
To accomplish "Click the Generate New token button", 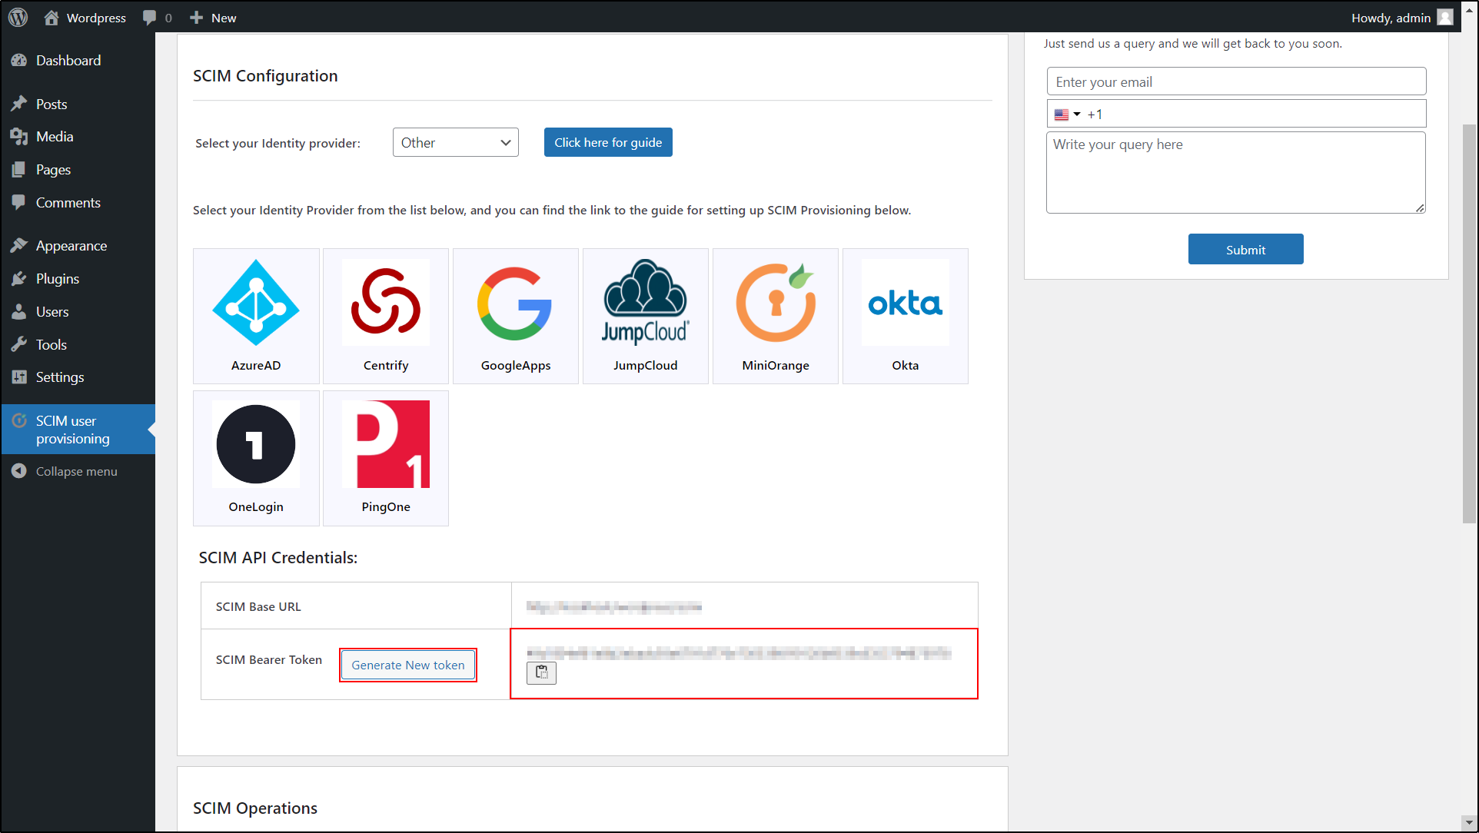I will 407,665.
